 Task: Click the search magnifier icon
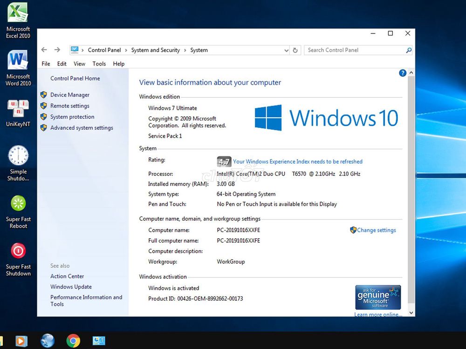[x=409, y=50]
